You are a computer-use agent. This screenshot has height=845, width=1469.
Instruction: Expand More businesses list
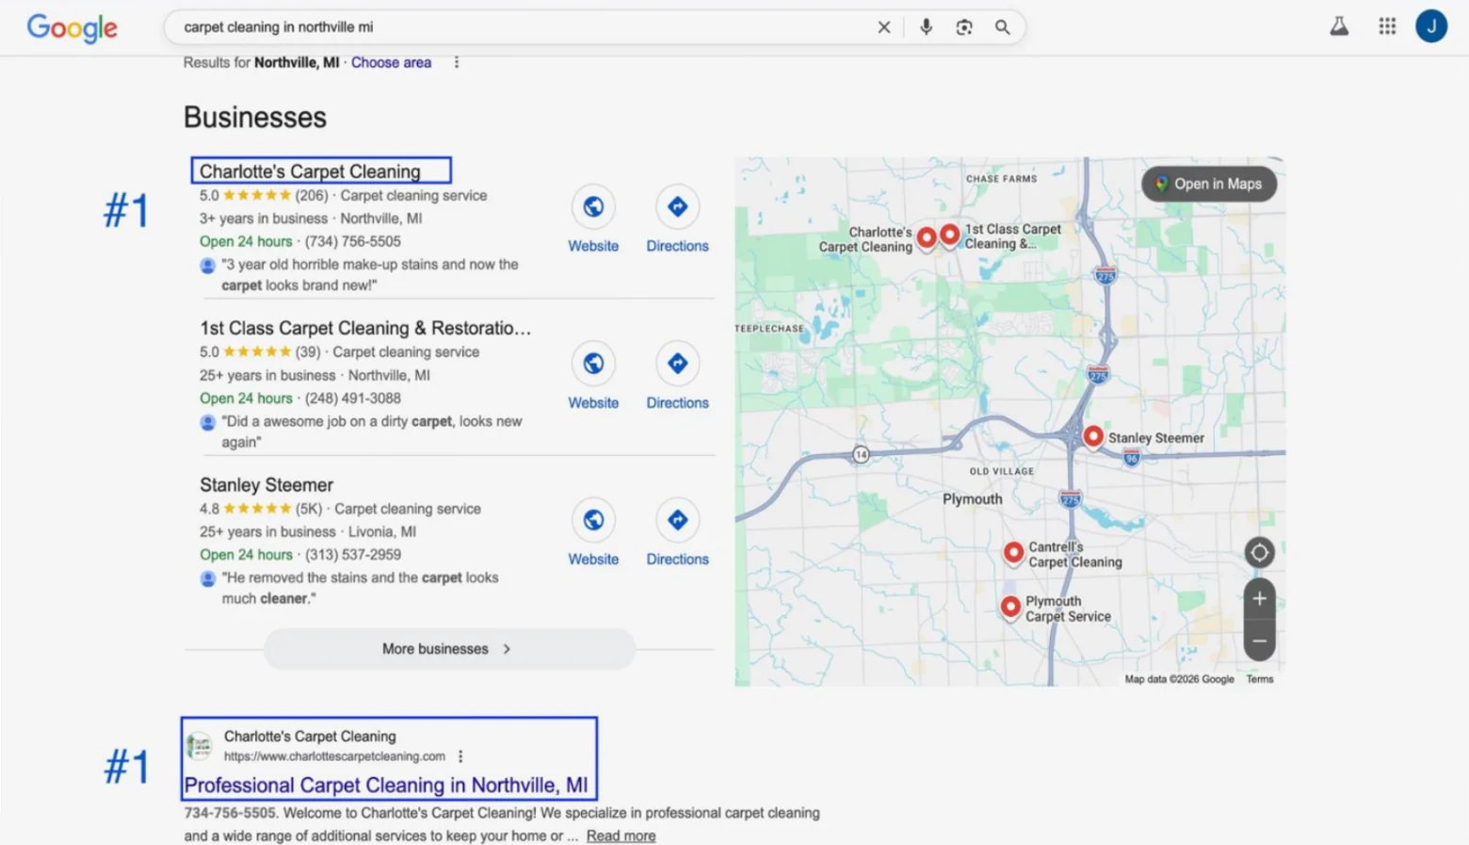(449, 649)
